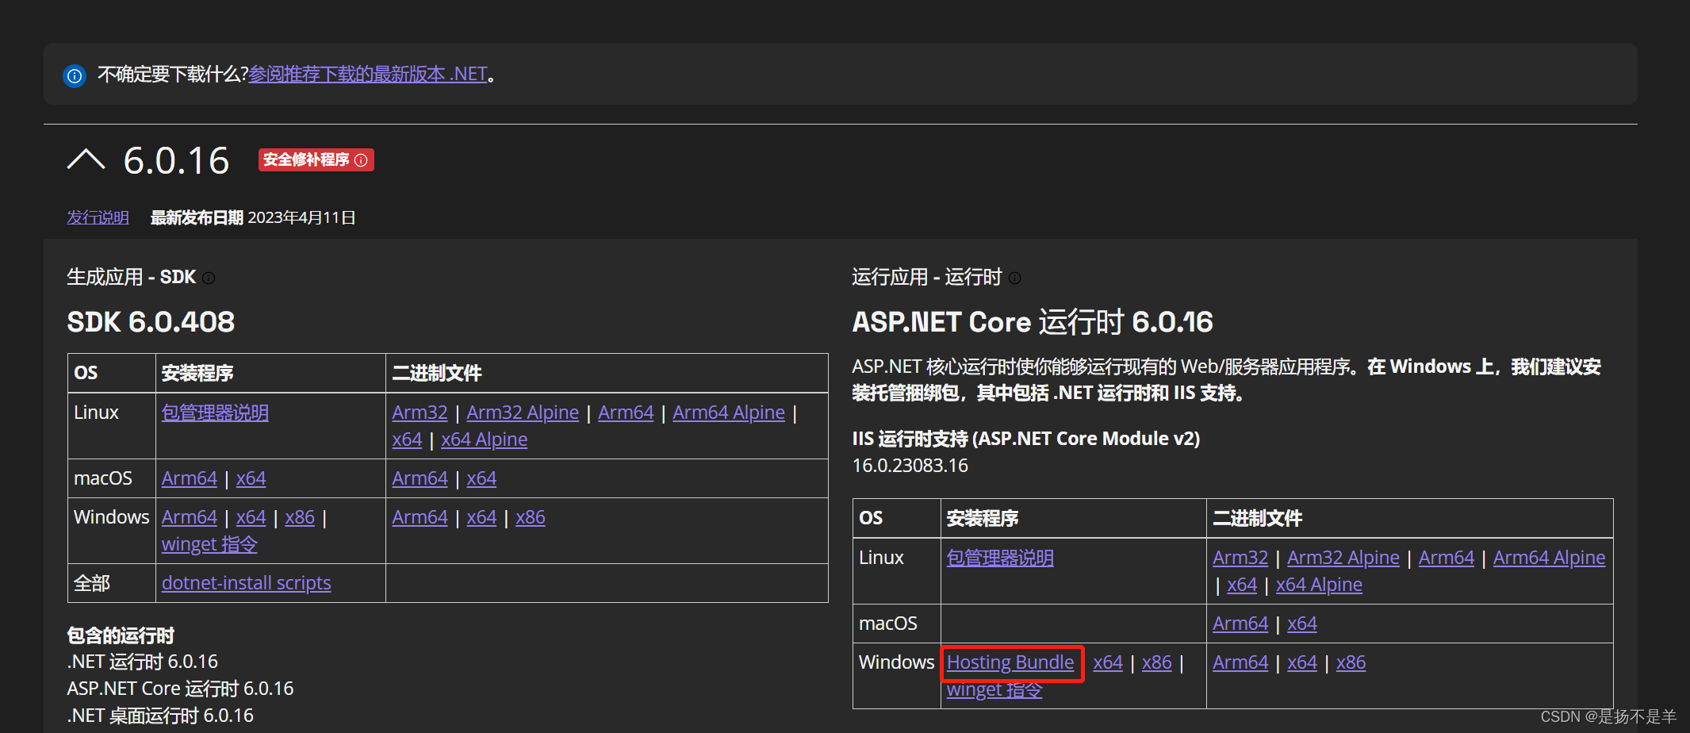Click the info icon inside the 安全修补程序 badge

point(362,160)
